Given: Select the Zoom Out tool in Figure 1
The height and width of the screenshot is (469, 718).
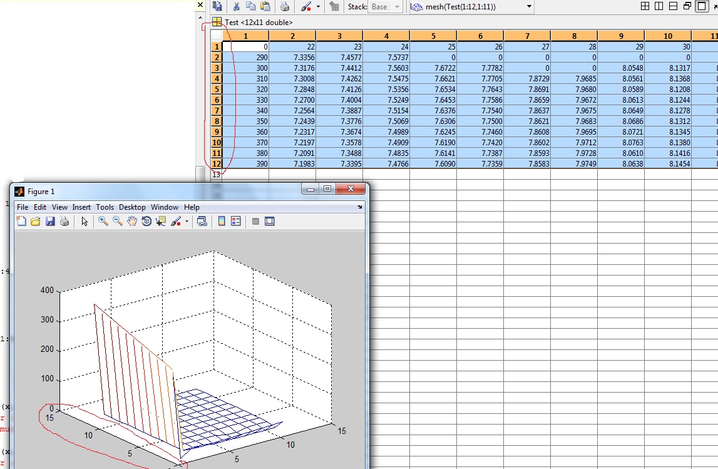Looking at the screenshot, I should point(118,221).
